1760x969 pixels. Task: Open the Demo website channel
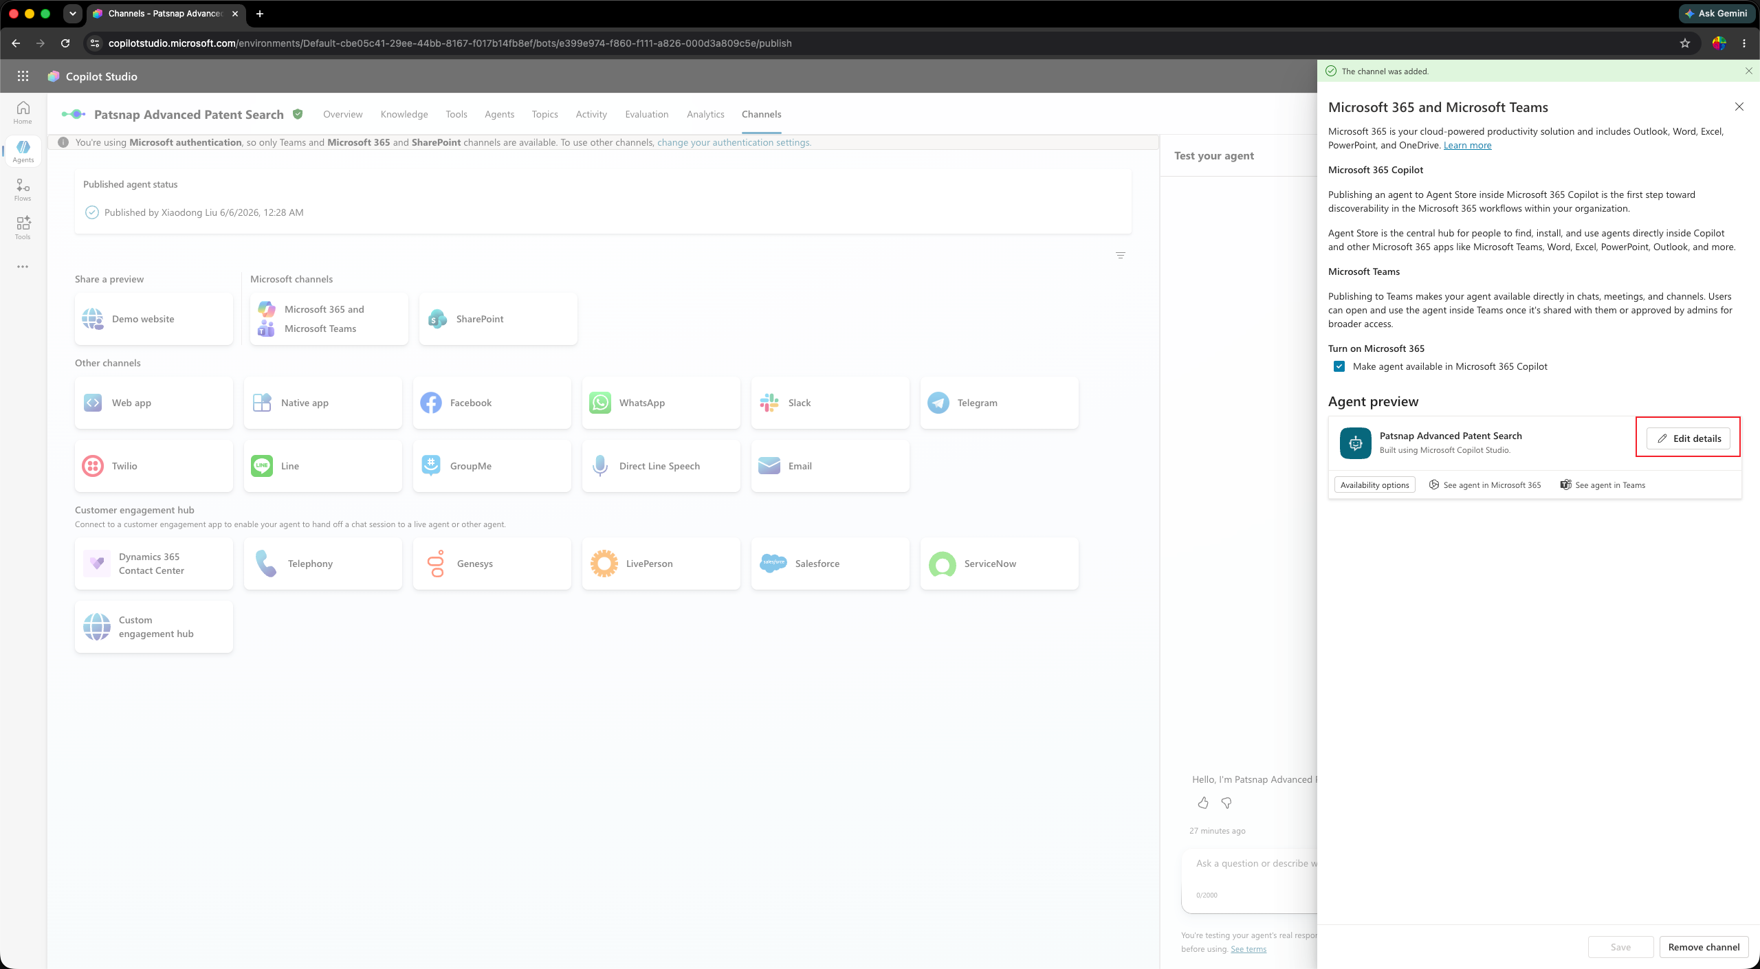click(154, 319)
